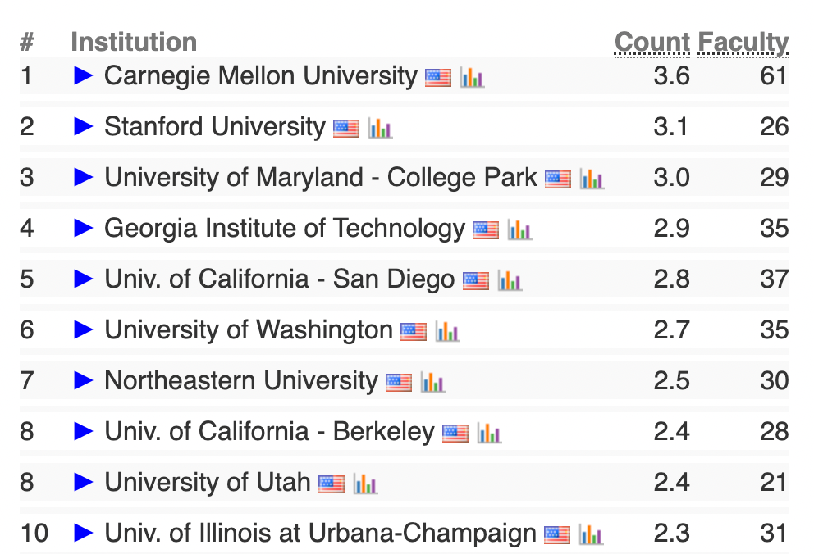The height and width of the screenshot is (554, 814).
Task: Show the chart for Georgia Institute of Technology
Action: 519,230
